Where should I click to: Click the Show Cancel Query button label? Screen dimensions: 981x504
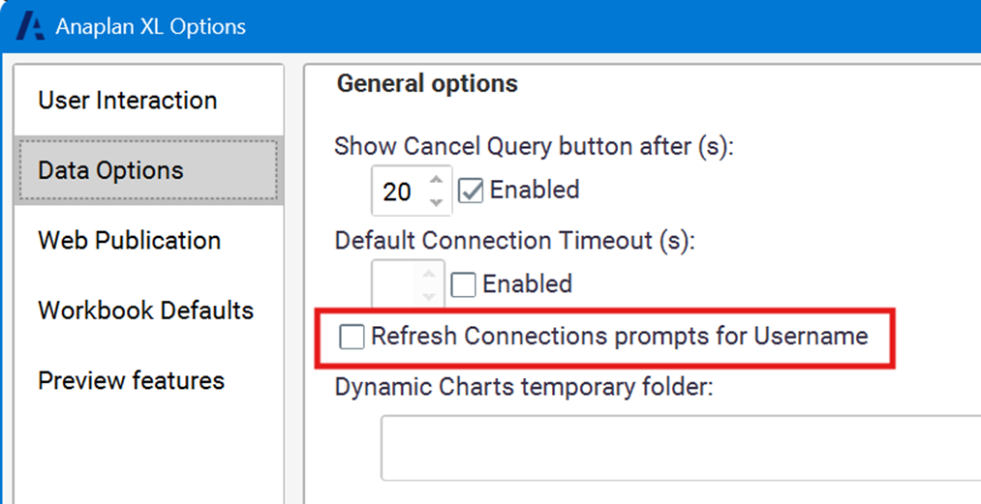point(534,146)
